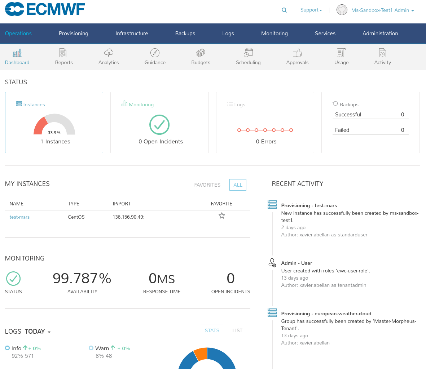Click the '1 Instances' label
Screen dimensions: 426x369
coord(56,142)
